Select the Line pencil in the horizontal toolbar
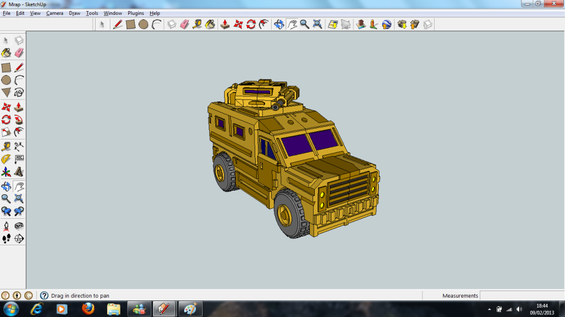 click(118, 24)
